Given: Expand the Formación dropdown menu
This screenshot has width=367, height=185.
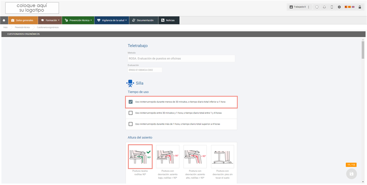Looking at the screenshot, I should point(50,20).
